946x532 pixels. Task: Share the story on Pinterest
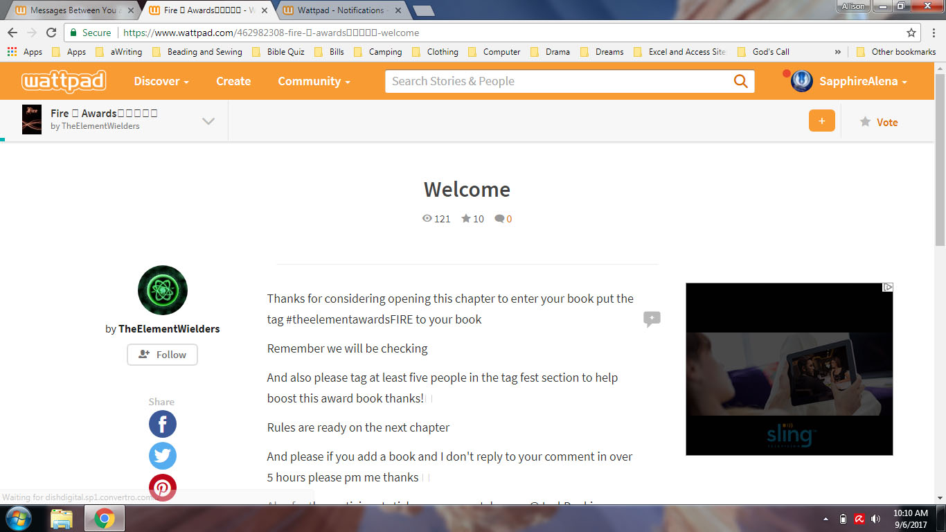tap(163, 488)
